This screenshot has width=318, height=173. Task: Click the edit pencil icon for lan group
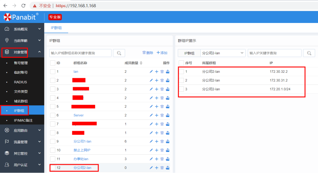click(151, 72)
